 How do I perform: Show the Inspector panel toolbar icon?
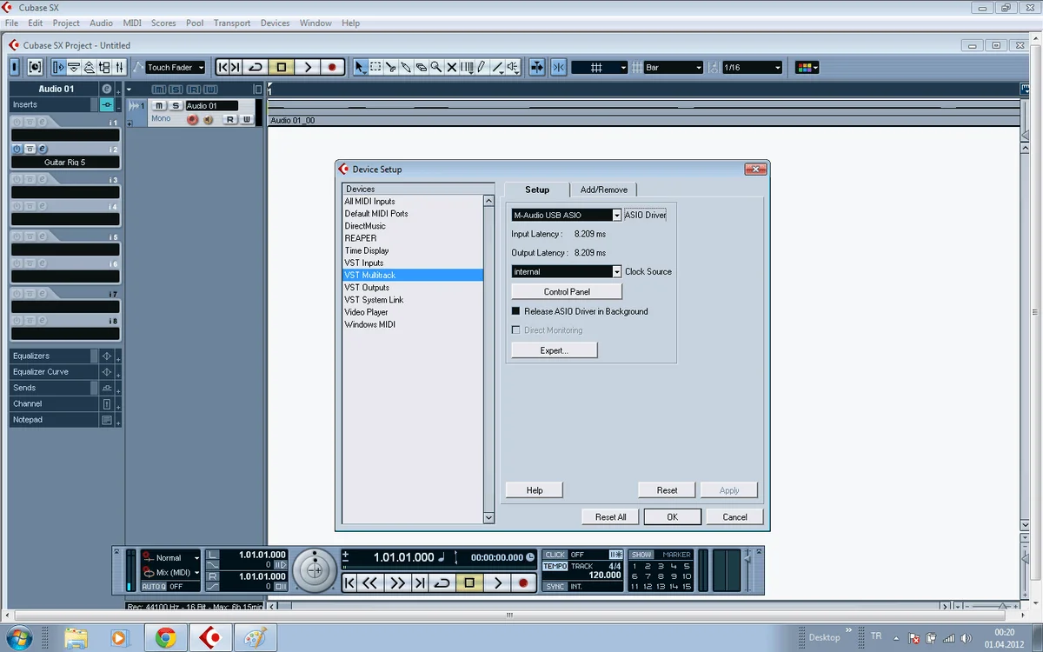58,67
